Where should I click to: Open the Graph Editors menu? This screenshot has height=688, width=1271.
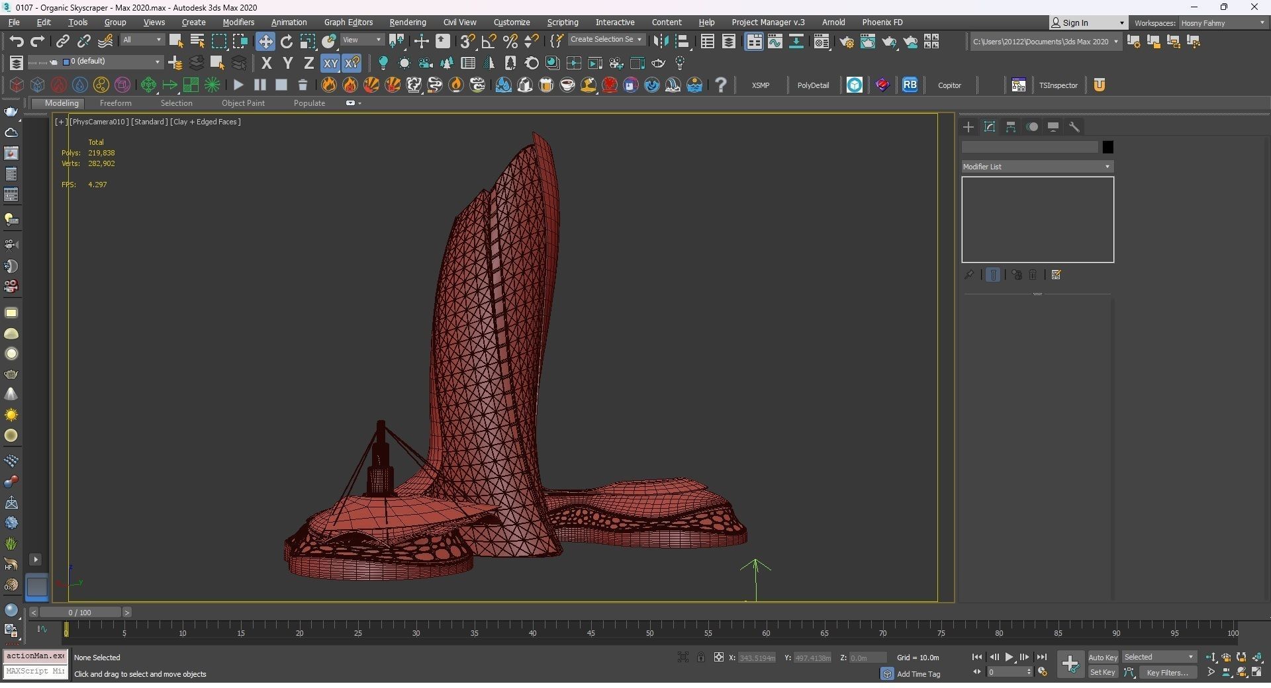tap(348, 22)
